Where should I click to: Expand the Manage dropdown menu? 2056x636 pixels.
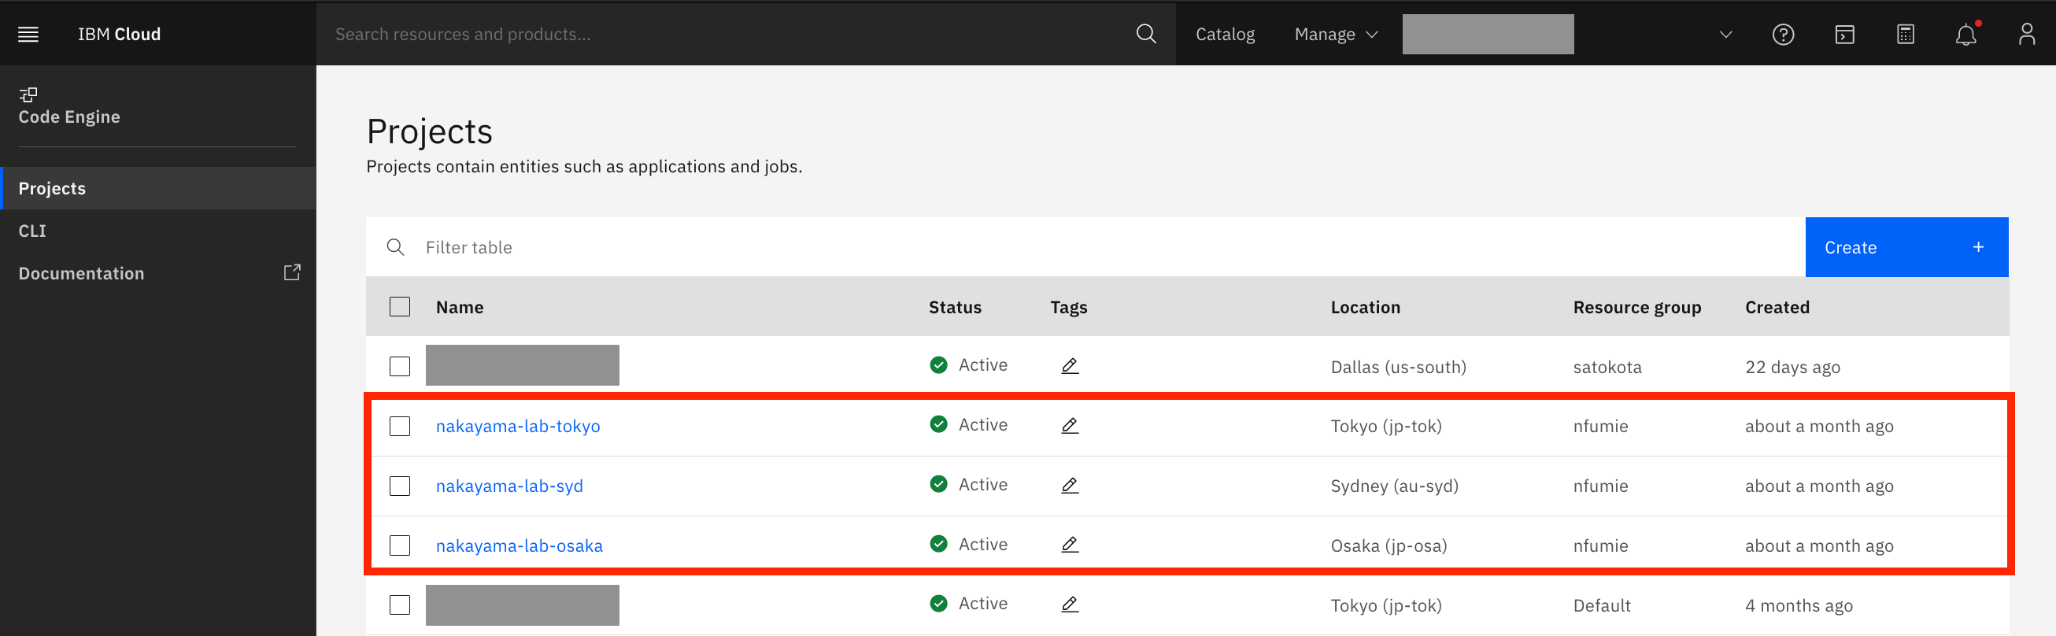coord(1335,35)
